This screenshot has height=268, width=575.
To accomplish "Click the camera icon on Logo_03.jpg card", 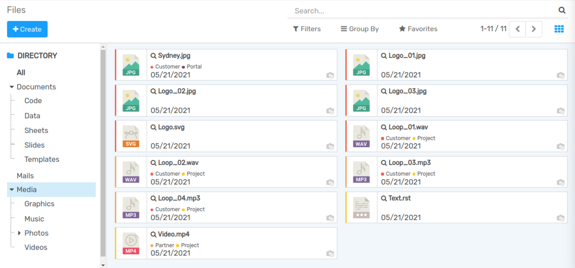I will [561, 111].
